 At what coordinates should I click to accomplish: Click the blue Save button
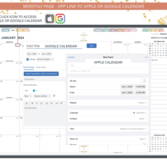(x=92, y=46)
